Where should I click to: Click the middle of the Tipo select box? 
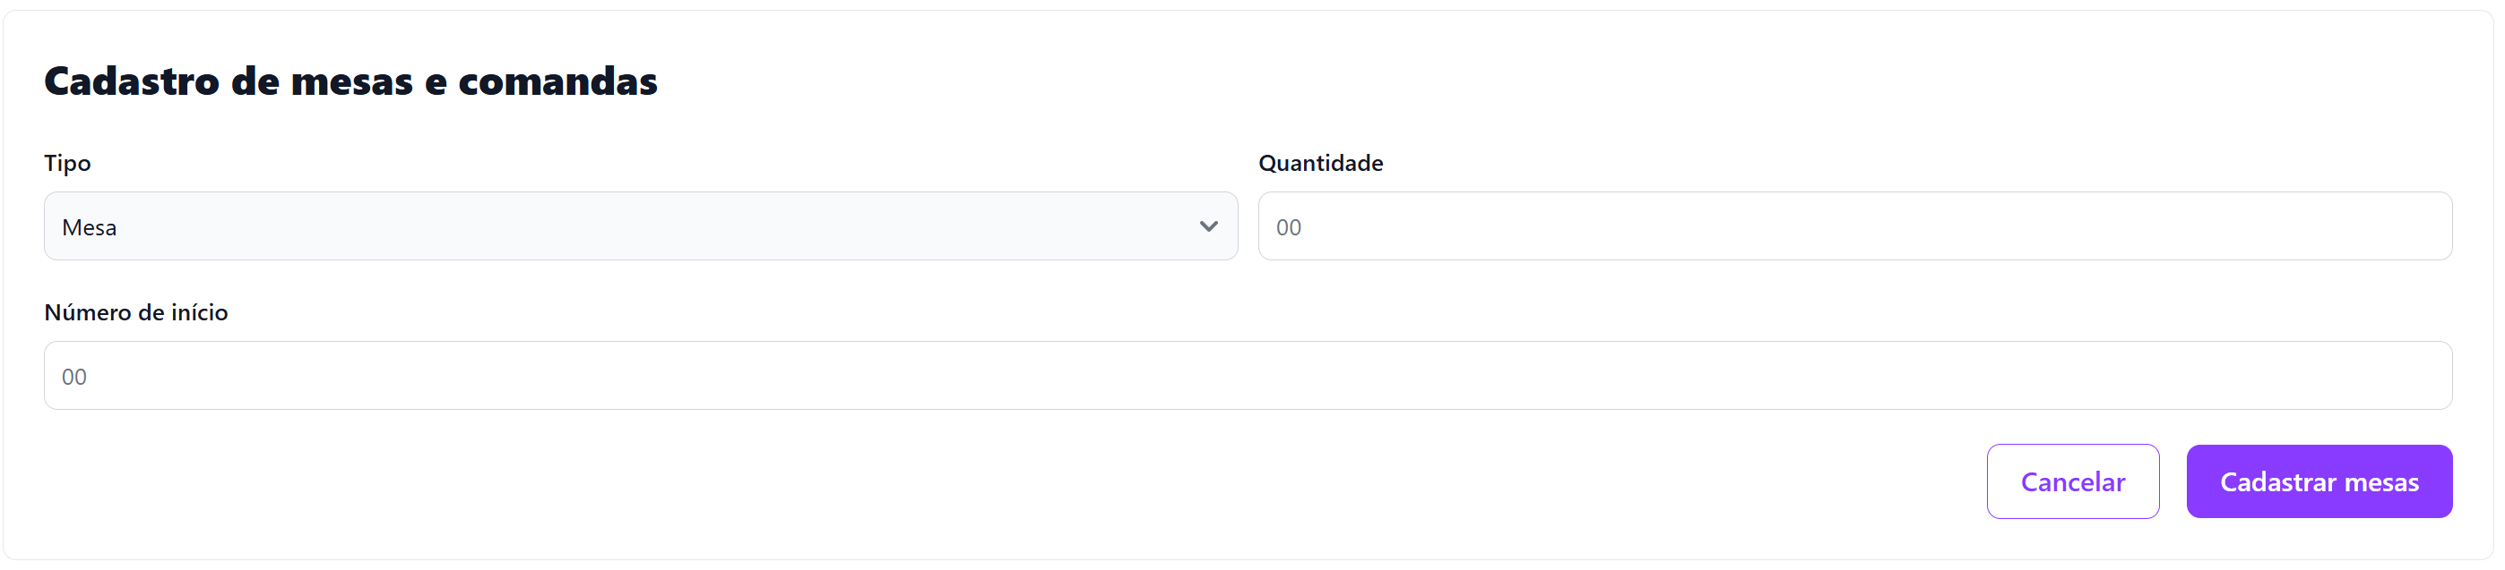coord(640,226)
